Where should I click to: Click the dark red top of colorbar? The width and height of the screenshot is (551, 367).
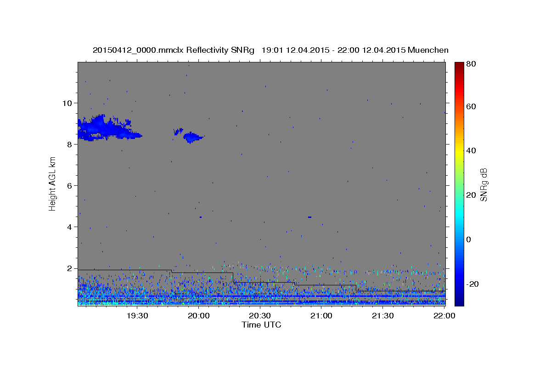pos(459,65)
